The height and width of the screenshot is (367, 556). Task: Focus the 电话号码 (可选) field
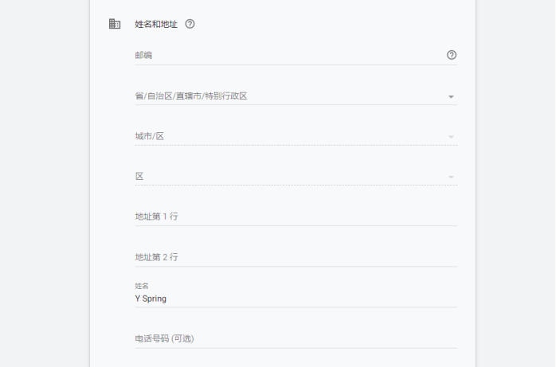[295, 338]
